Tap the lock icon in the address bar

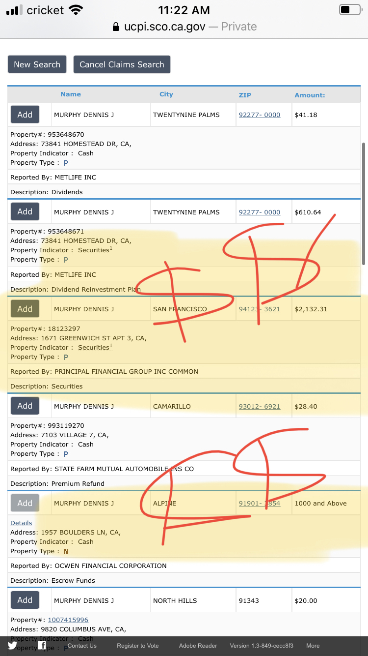pos(116,27)
